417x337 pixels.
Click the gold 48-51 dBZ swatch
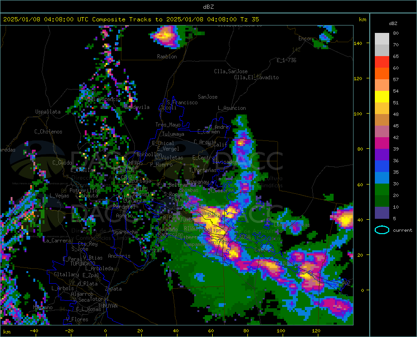tap(382, 108)
